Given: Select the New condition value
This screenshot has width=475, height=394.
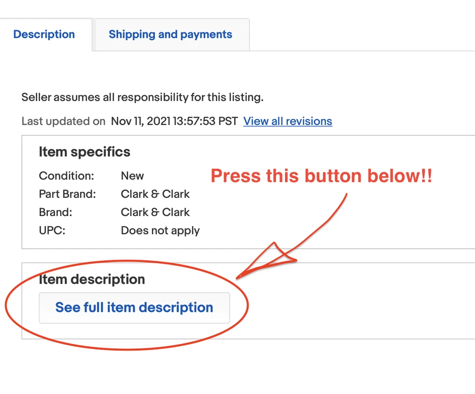Looking at the screenshot, I should click(x=132, y=176).
